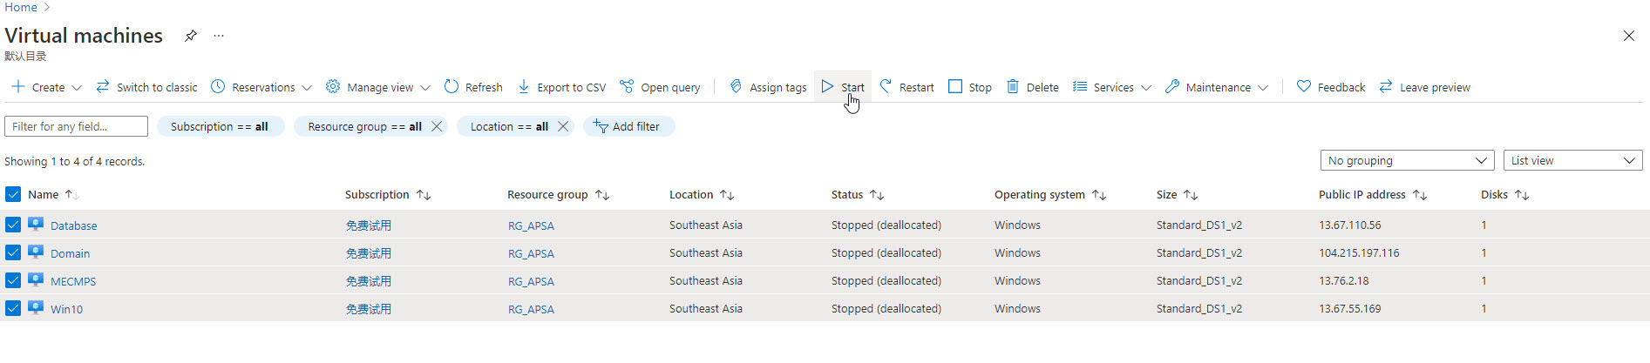Delete the selected virtual machines
This screenshot has width=1650, height=363.
1033,87
